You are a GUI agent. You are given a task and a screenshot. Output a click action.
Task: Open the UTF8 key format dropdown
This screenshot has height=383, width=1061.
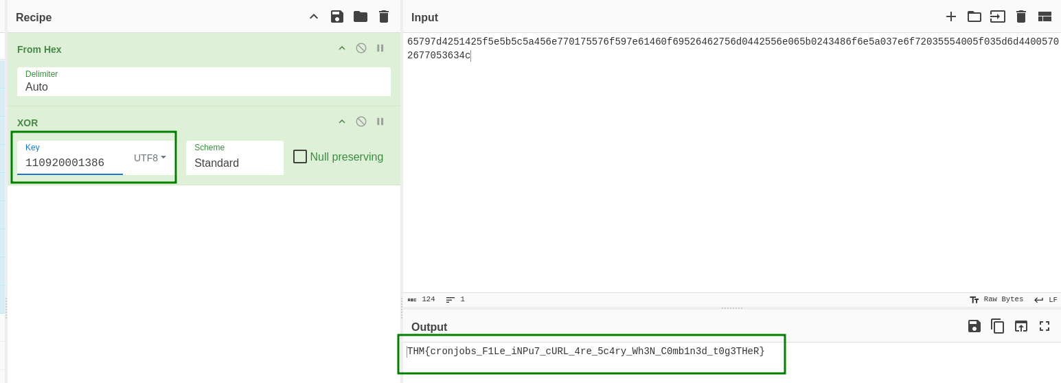coord(150,158)
